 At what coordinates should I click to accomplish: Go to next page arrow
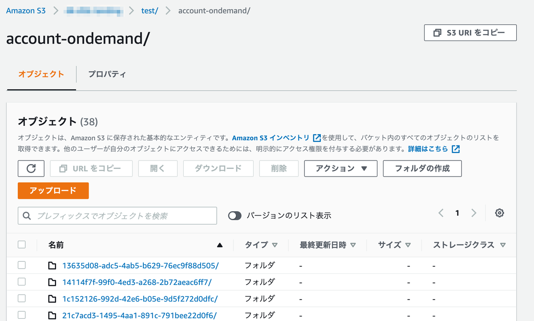pyautogui.click(x=473, y=213)
